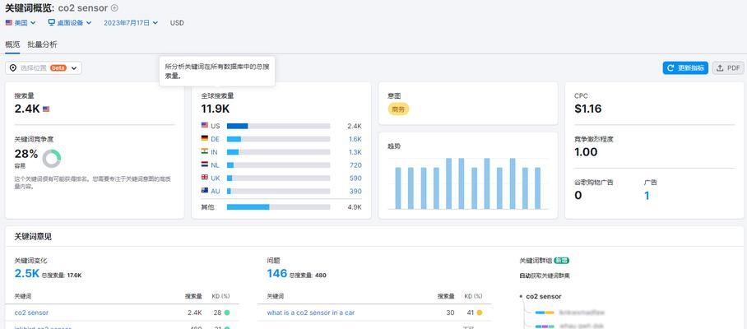This screenshot has width=747, height=329.
Task: Open the 2023年7月17日 date dropdown
Action: pyautogui.click(x=131, y=22)
